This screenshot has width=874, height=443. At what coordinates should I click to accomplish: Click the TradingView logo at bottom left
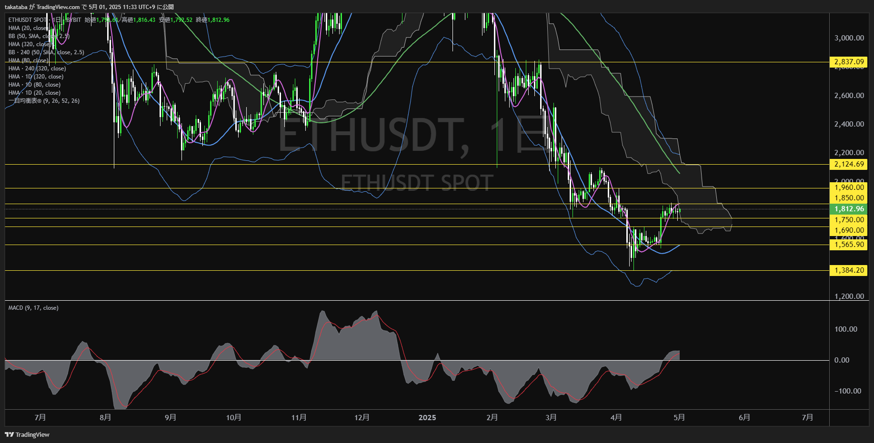pos(27,434)
